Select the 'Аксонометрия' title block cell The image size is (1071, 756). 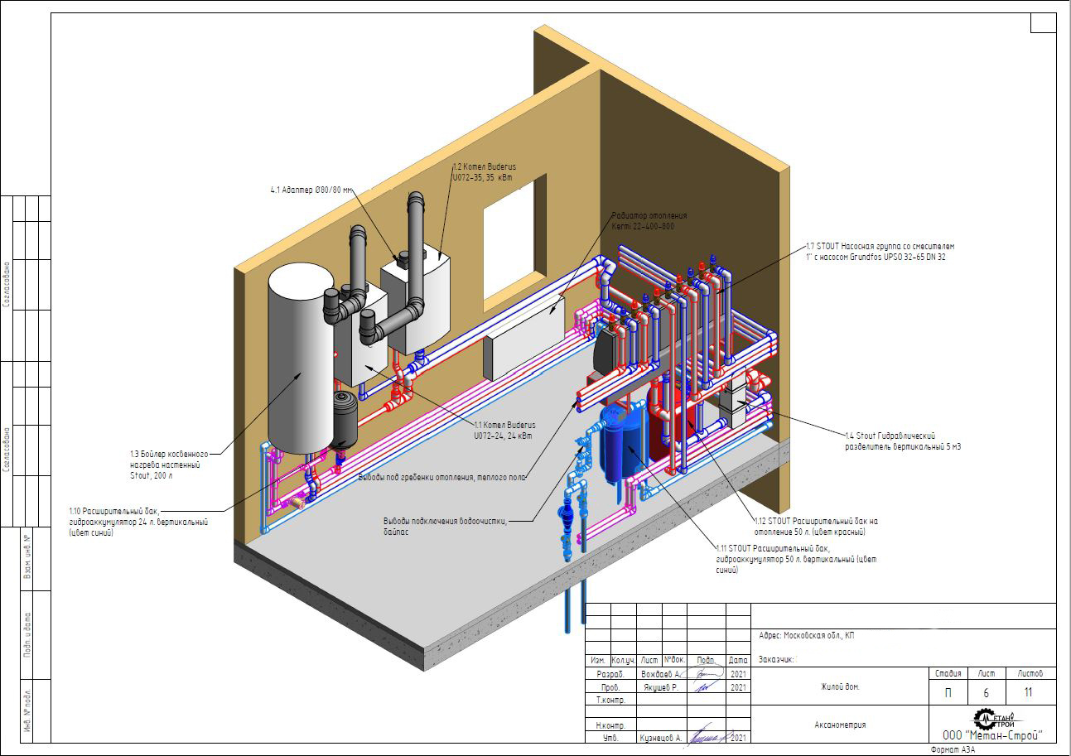[x=840, y=725]
